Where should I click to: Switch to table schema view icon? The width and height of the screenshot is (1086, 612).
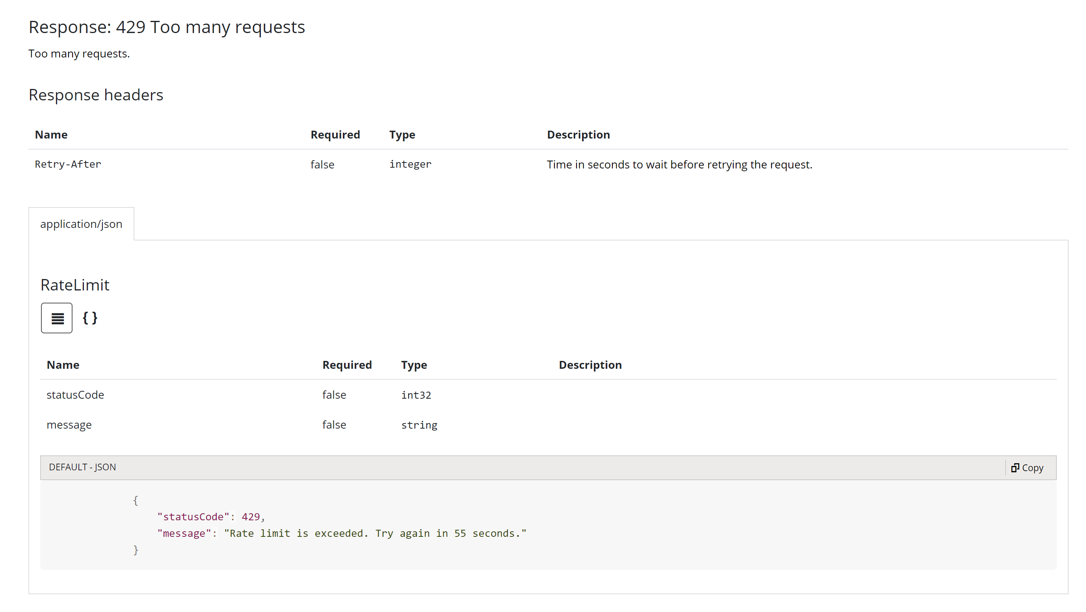point(57,318)
